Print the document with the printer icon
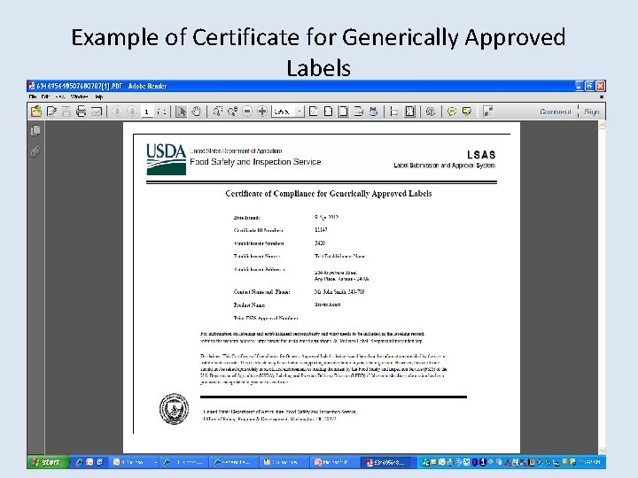 (81, 111)
